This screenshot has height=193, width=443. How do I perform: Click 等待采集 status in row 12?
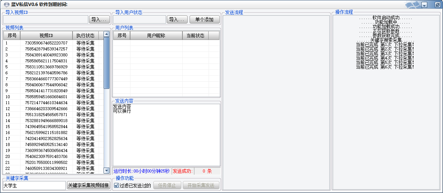pos(85,109)
